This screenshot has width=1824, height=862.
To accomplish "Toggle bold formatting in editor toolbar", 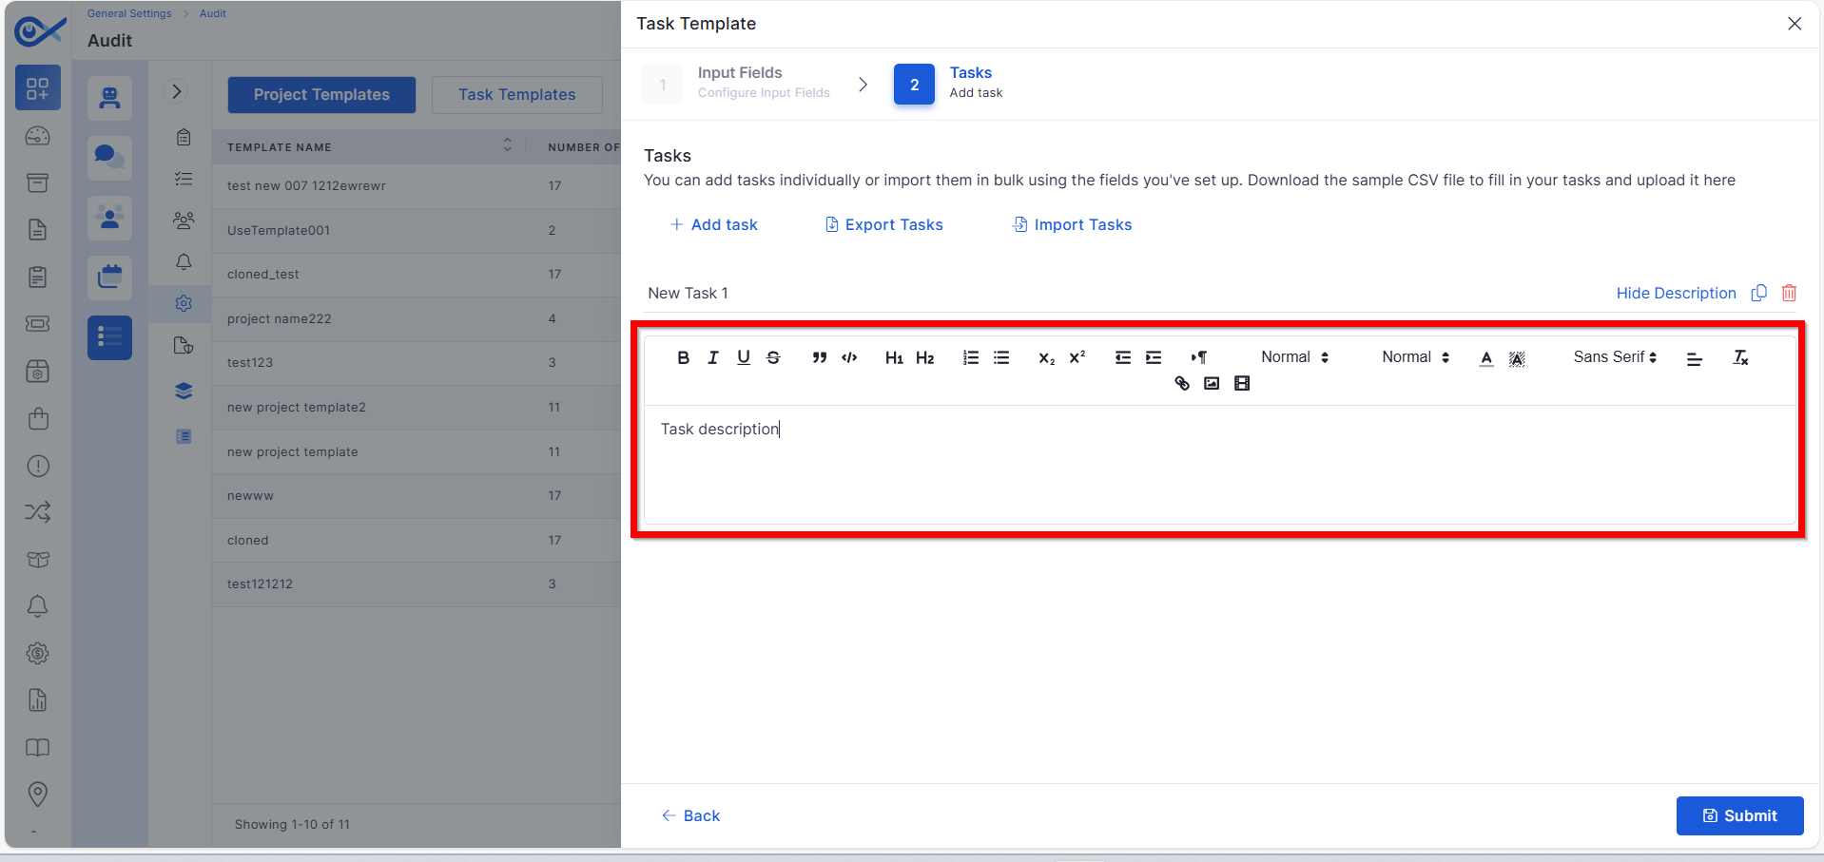I will point(683,357).
